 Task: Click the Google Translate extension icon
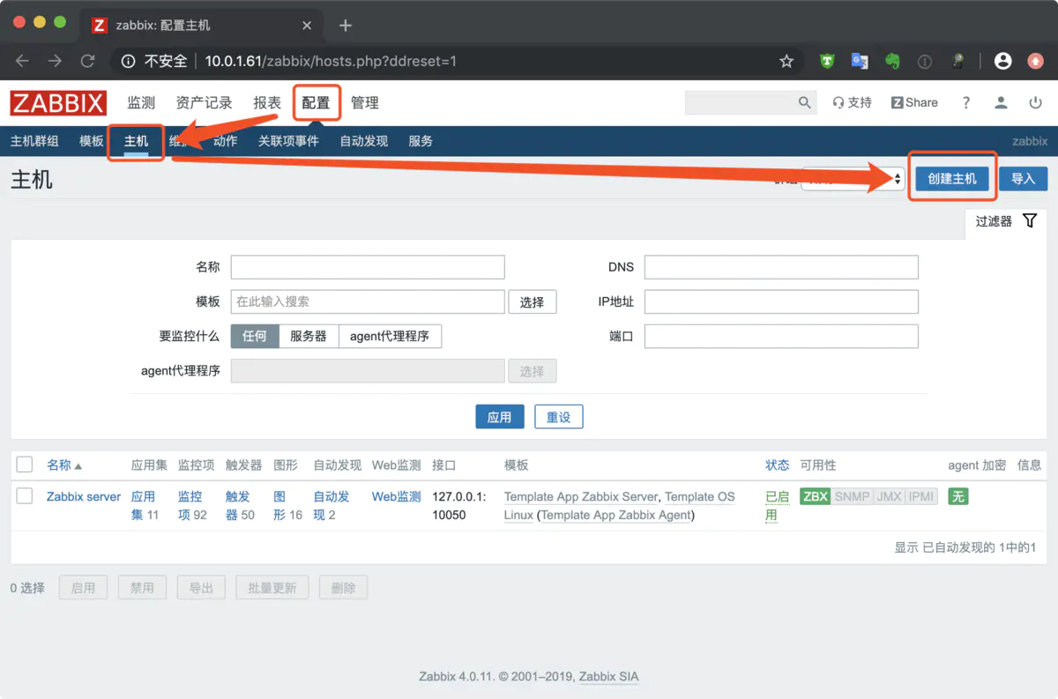(x=860, y=61)
